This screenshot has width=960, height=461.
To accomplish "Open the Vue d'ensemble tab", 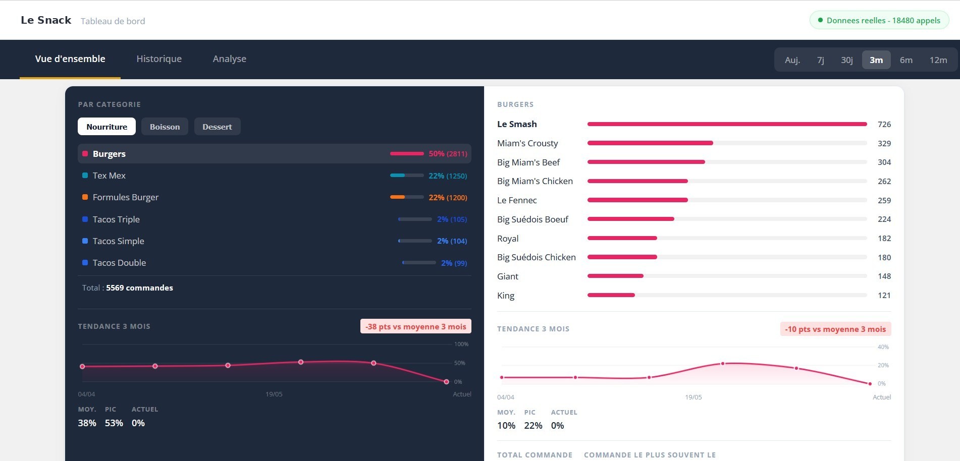I will pos(70,59).
